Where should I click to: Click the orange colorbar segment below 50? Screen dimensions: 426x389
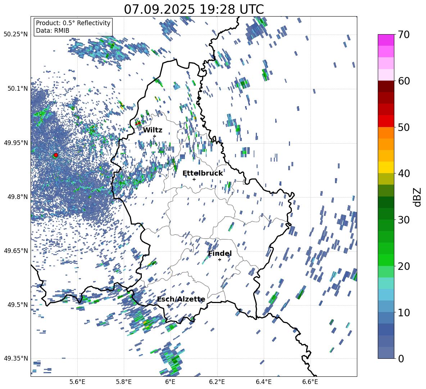click(386, 133)
